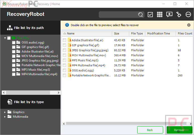The width and height of the screenshot is (194, 135).
Task: Click the Portable Network Graphic folder icon in table
Action: pyautogui.click(x=69, y=75)
